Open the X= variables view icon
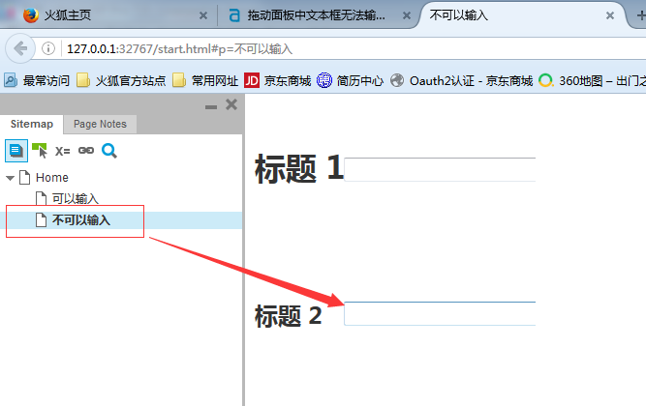This screenshot has width=646, height=406. [63, 151]
